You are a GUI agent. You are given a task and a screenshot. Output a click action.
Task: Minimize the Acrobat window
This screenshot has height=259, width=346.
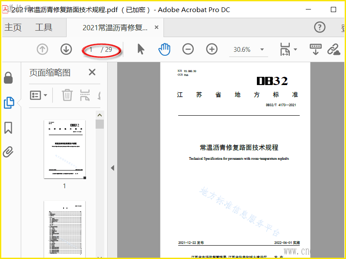point(308,9)
